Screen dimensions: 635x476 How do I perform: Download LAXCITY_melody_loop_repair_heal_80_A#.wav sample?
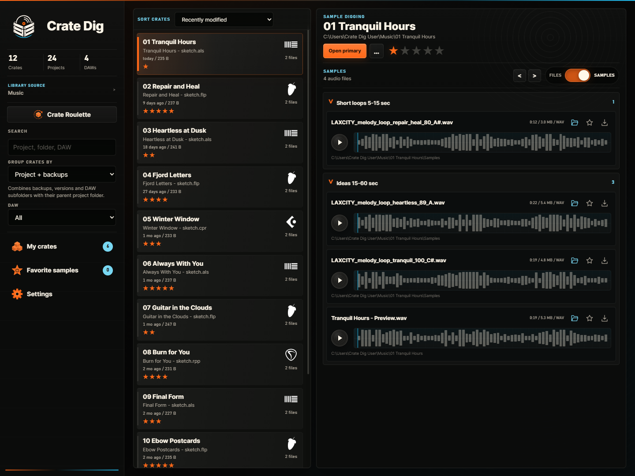(605, 123)
